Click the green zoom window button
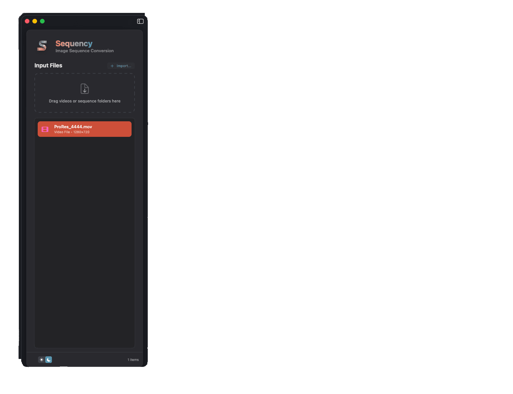Viewport: 513px width, 394px height. pyautogui.click(x=42, y=21)
